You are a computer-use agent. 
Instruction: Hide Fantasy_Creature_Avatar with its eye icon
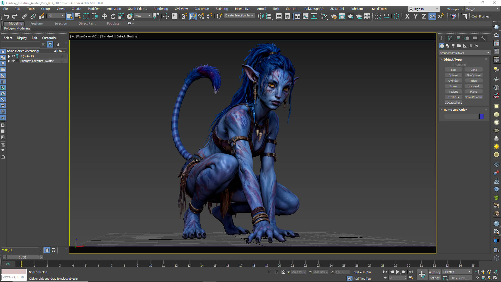tap(13, 61)
